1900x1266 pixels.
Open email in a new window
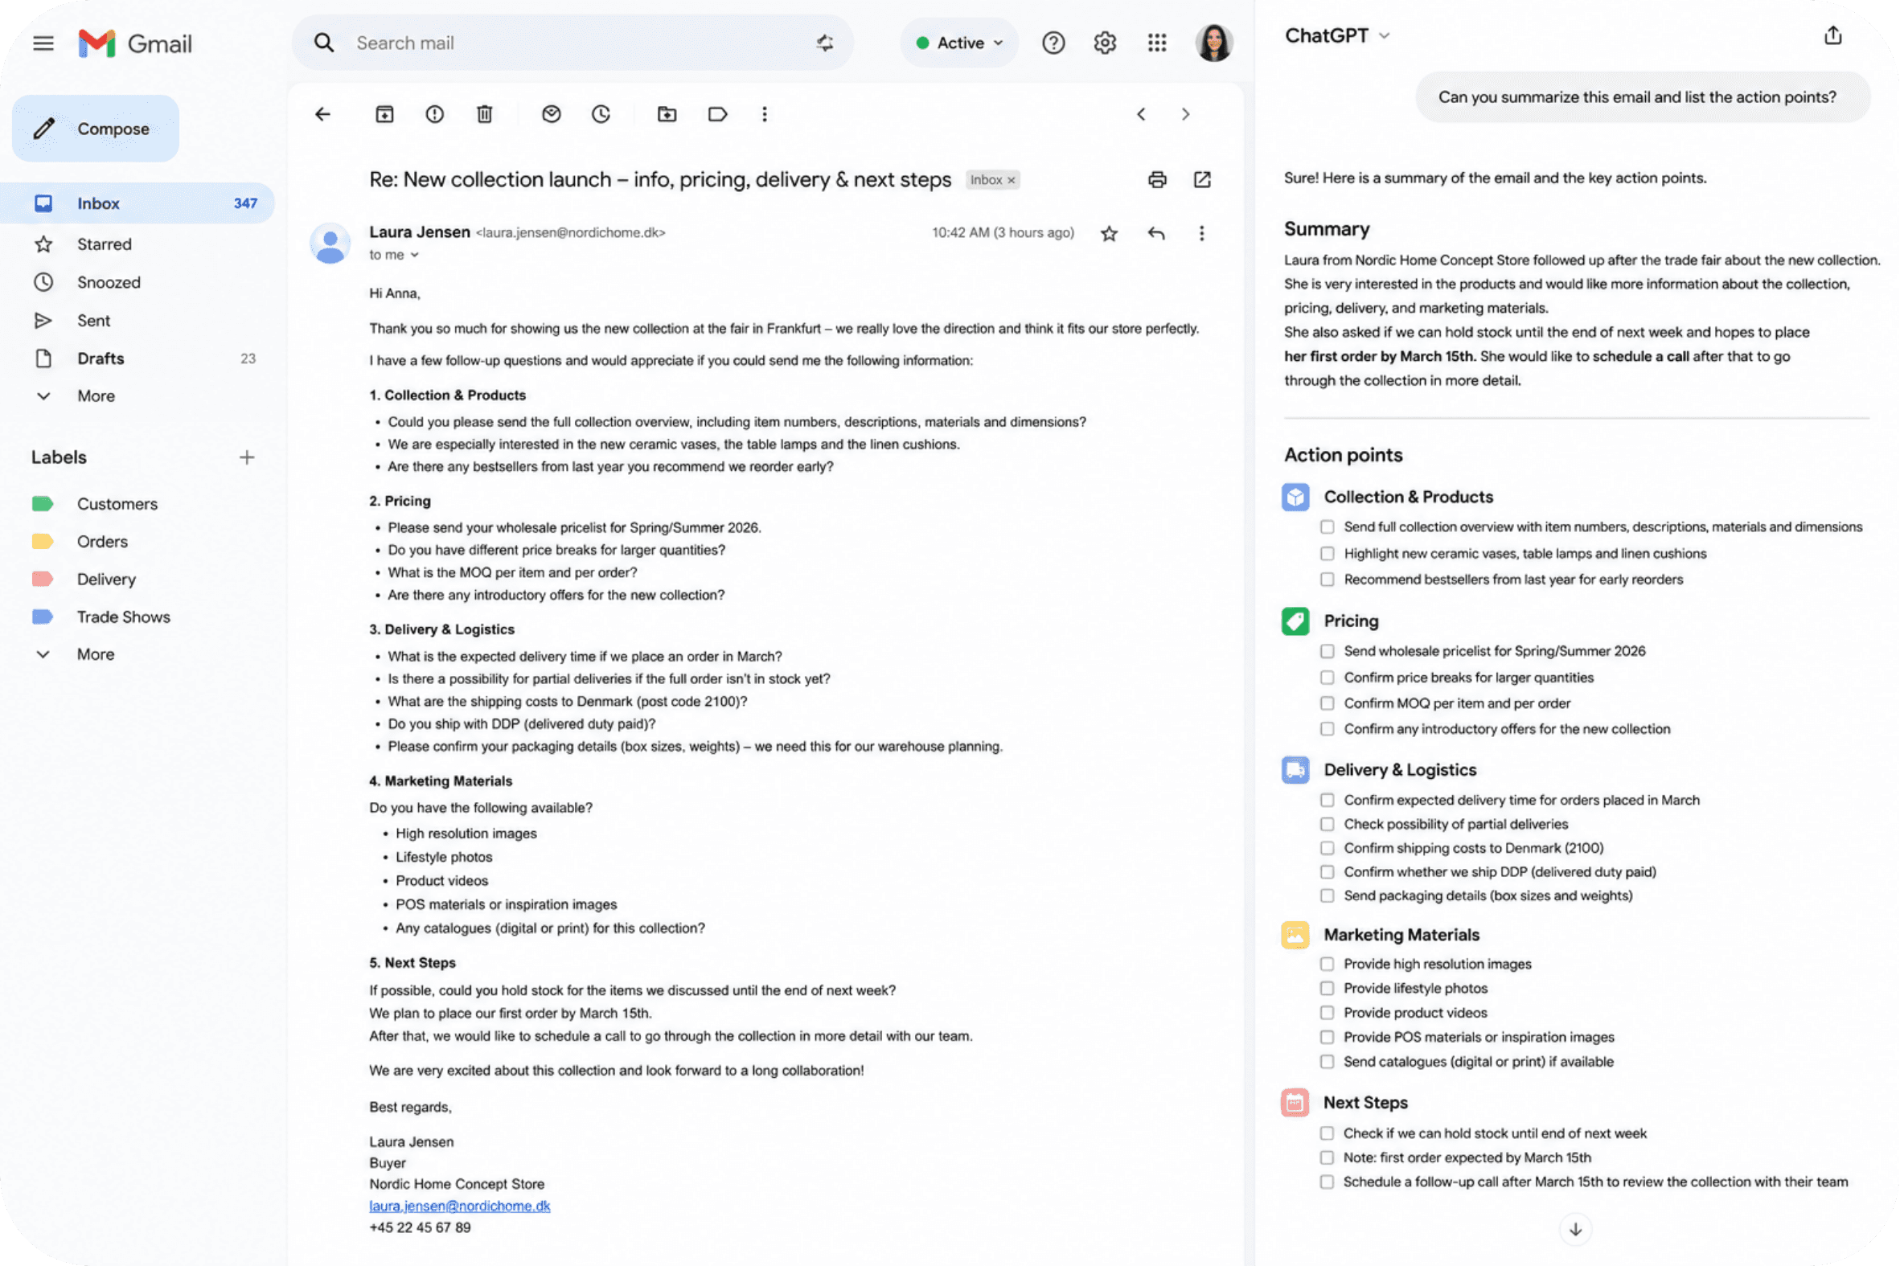click(x=1202, y=179)
